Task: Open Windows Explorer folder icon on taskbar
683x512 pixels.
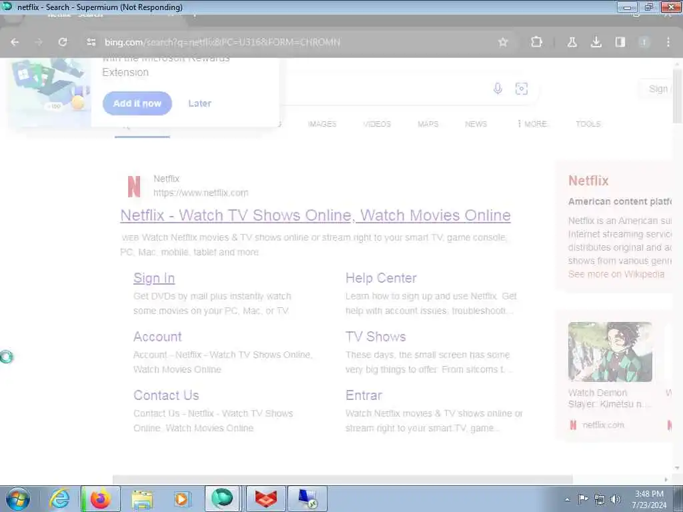Action: click(142, 499)
